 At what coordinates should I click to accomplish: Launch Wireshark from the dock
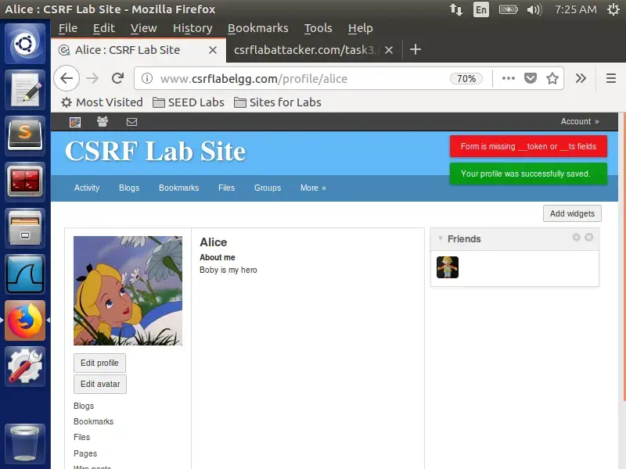25,274
